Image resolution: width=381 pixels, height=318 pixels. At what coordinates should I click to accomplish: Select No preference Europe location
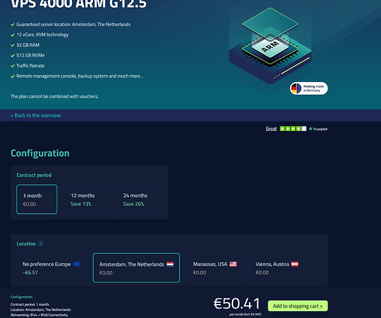pos(51,268)
